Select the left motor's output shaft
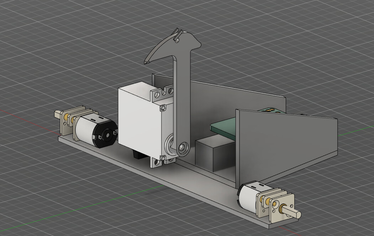The width and height of the screenshot is (374, 236). [x=58, y=115]
